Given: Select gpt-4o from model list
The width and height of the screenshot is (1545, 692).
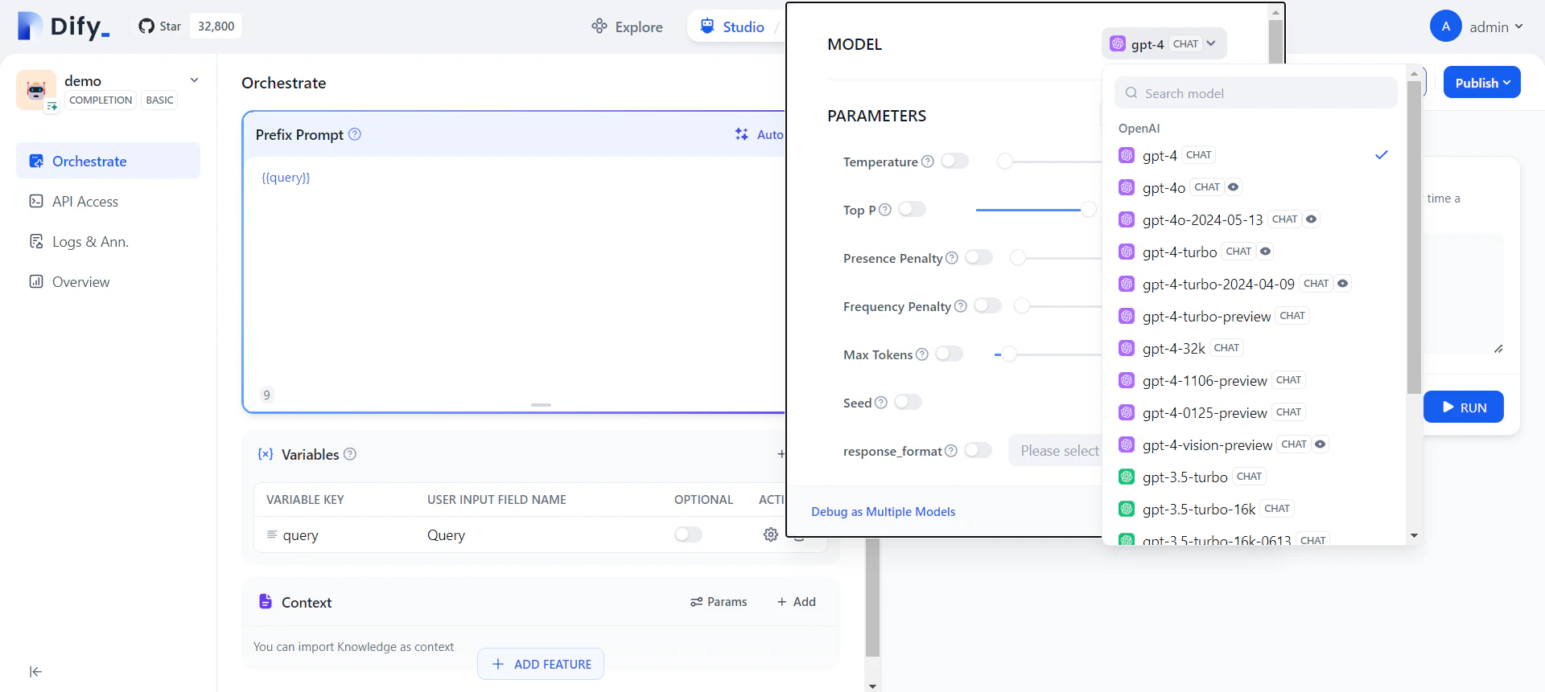Looking at the screenshot, I should [x=1255, y=187].
